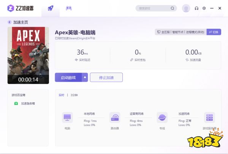This screenshot has width=228, height=154.
Task: Close the ZZ accelerator window
Action: coord(220,8)
